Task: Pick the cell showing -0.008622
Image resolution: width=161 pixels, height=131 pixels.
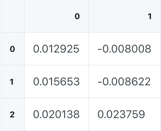Action: 125,82
